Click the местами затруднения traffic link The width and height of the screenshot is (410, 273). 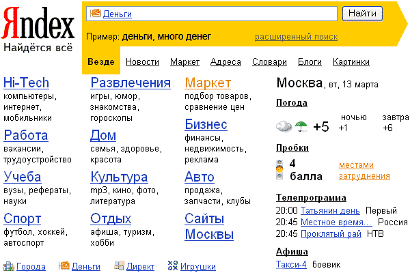[364, 171]
